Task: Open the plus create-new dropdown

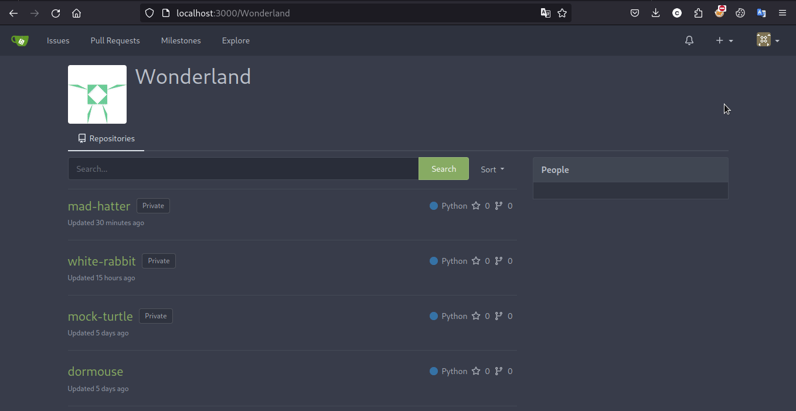Action: (x=724, y=40)
